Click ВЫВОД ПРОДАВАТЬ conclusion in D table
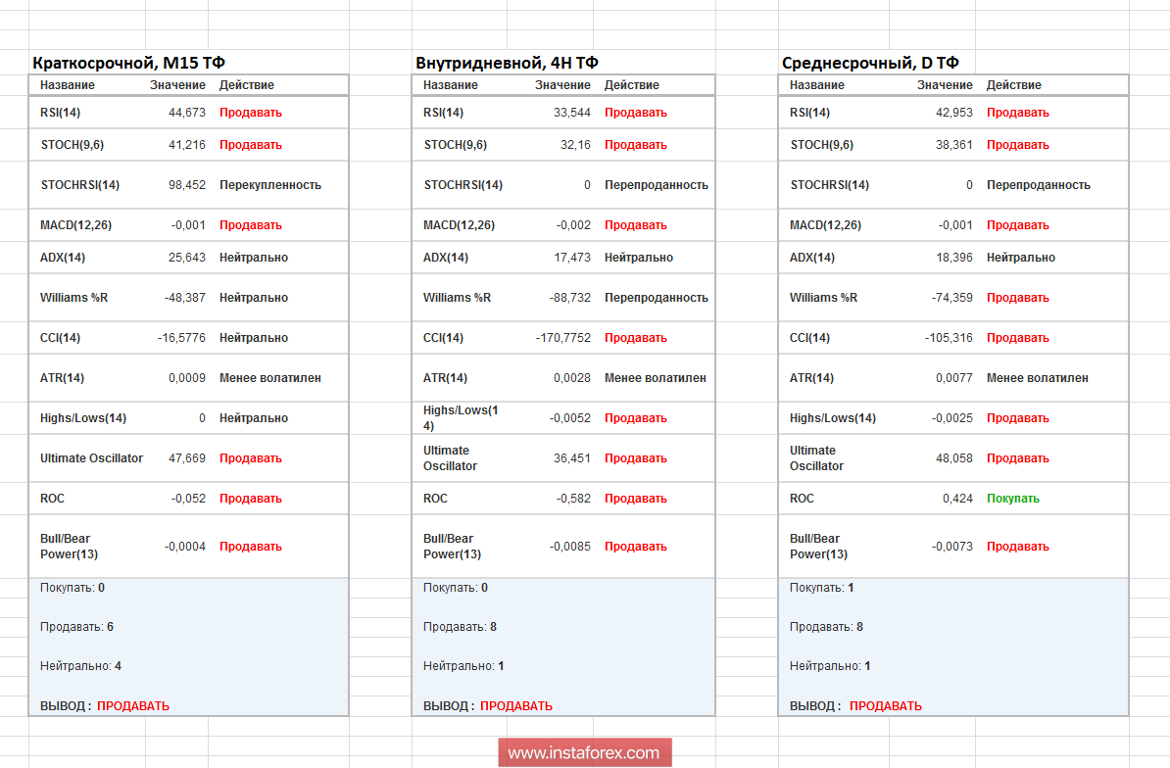 pyautogui.click(x=855, y=706)
